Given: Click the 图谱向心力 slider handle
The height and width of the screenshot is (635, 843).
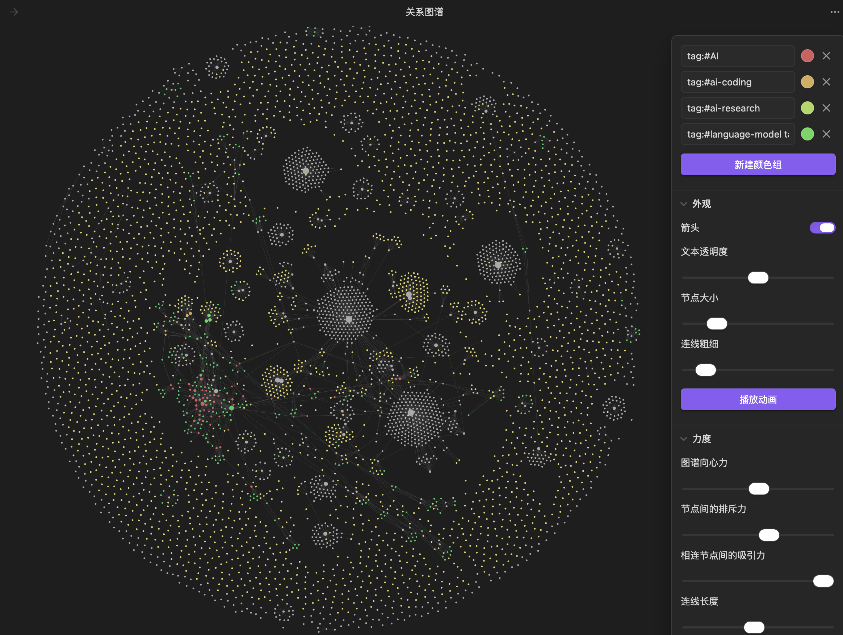Looking at the screenshot, I should [759, 489].
